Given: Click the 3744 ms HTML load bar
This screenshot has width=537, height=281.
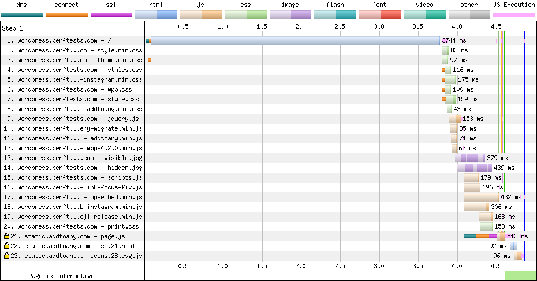Looking at the screenshot, I should (x=294, y=41).
